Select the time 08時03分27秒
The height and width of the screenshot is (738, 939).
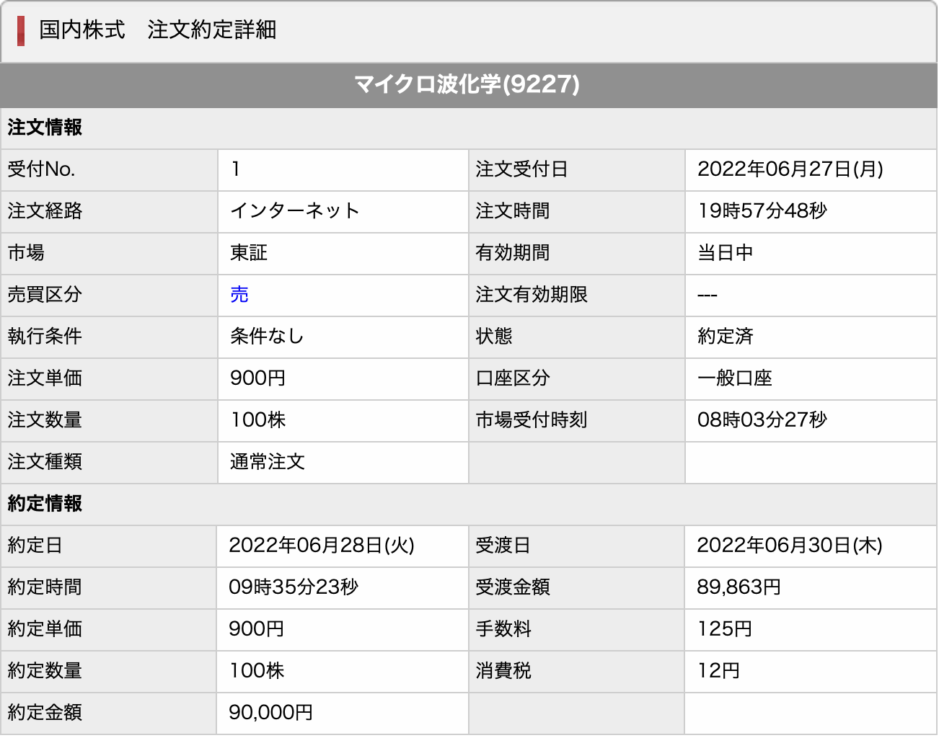(x=762, y=420)
